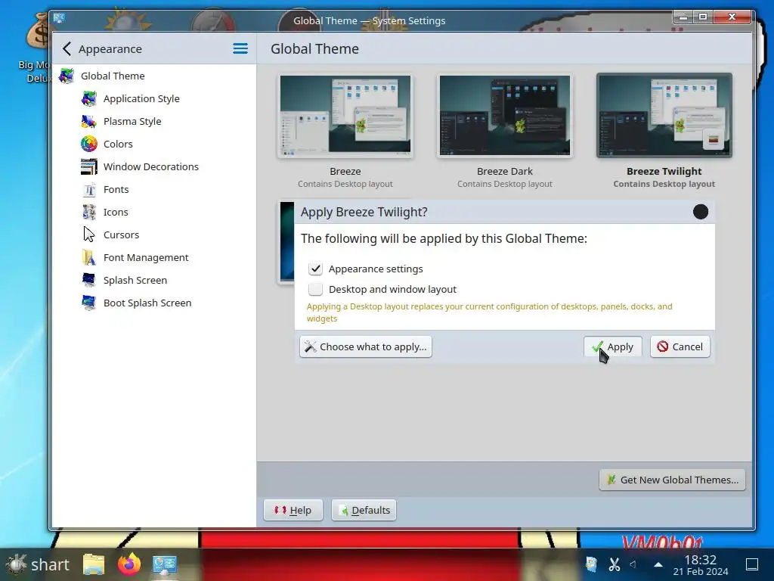The width and height of the screenshot is (774, 581).
Task: Click the Cancel button
Action: pyautogui.click(x=680, y=346)
